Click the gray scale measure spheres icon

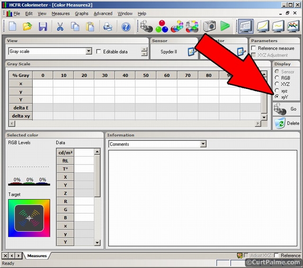[146, 26]
